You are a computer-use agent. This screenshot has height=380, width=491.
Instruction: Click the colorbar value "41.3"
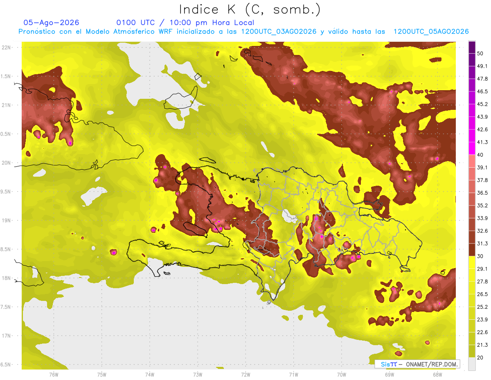coord(482,142)
